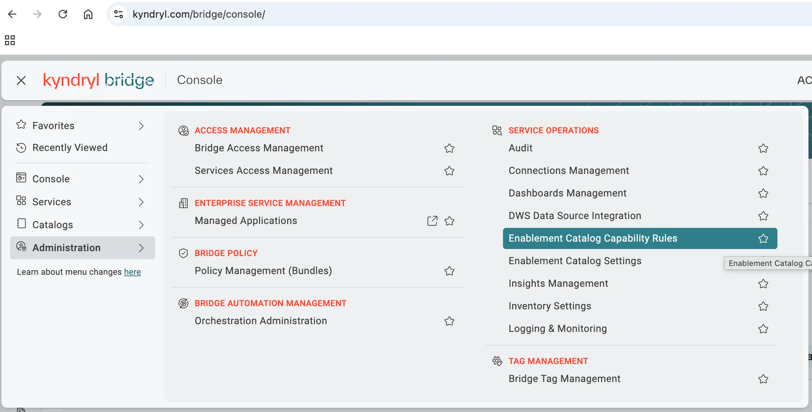Close the navigation menu with X icon
This screenshot has height=412, width=812.
(21, 80)
